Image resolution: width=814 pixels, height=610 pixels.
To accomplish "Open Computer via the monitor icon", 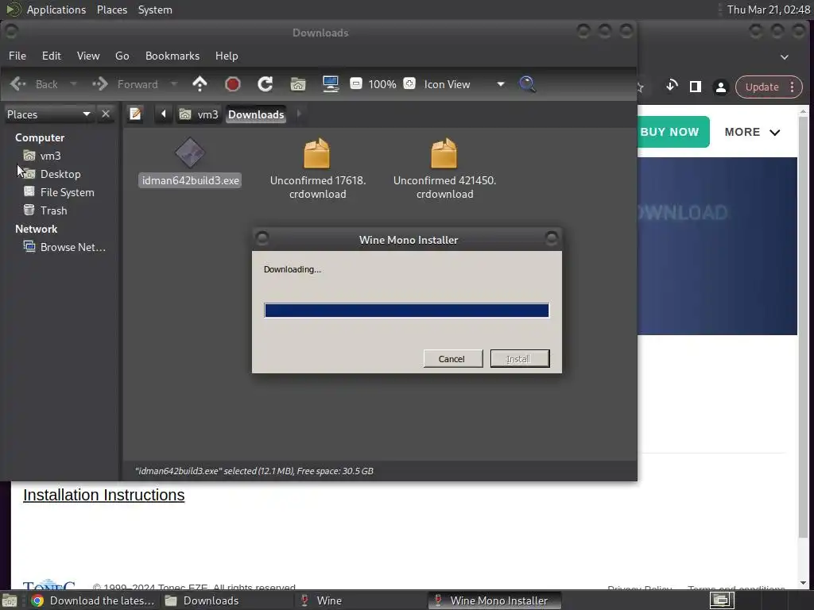I will (331, 84).
